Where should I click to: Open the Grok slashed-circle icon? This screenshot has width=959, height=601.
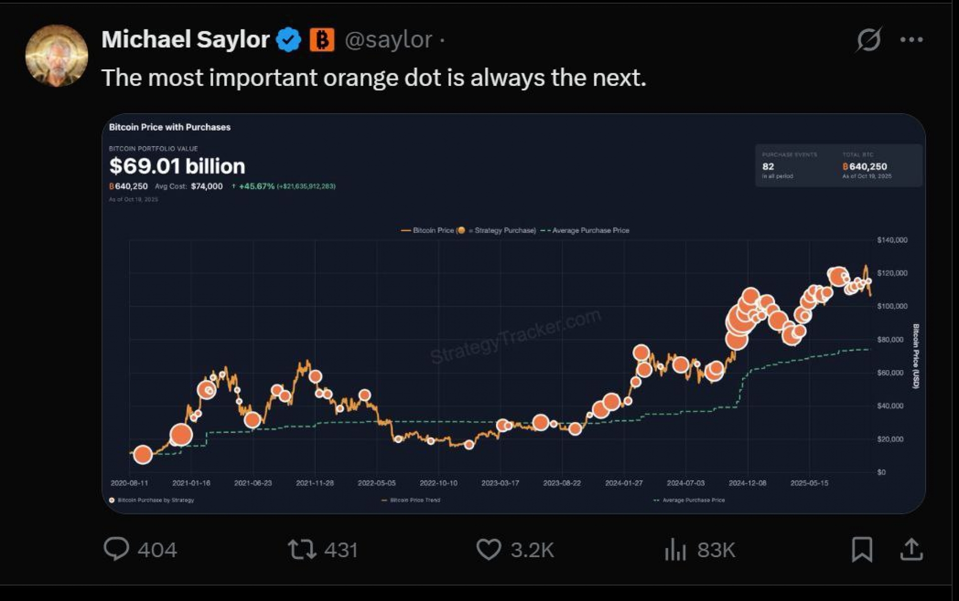click(x=869, y=39)
